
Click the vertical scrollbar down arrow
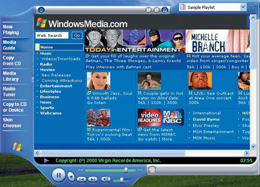[x=253, y=146]
